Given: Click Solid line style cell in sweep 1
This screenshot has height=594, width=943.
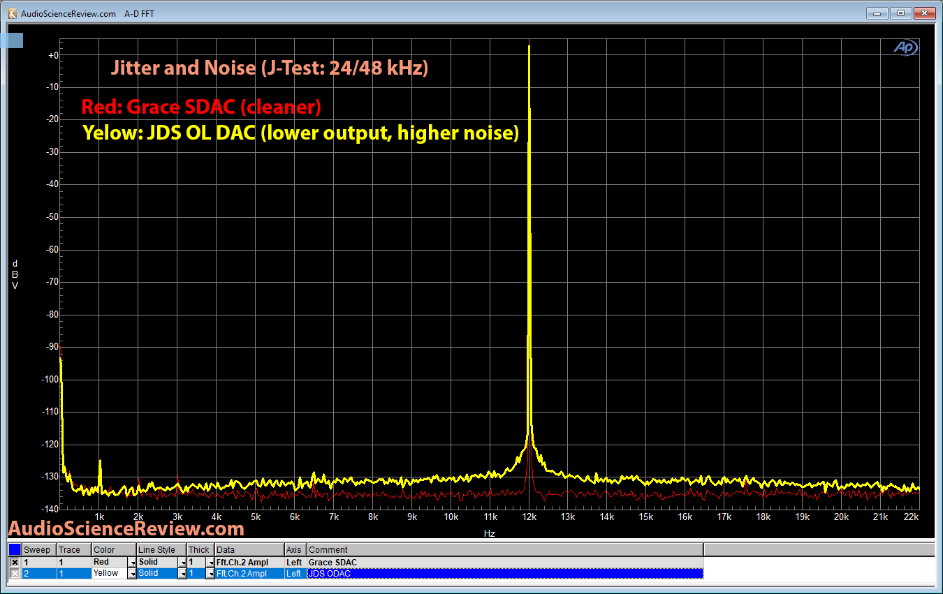Looking at the screenshot, I should click(157, 562).
